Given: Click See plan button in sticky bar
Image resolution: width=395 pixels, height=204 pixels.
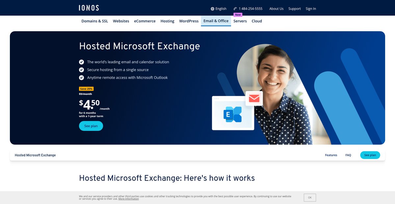Looking at the screenshot, I should click(370, 155).
